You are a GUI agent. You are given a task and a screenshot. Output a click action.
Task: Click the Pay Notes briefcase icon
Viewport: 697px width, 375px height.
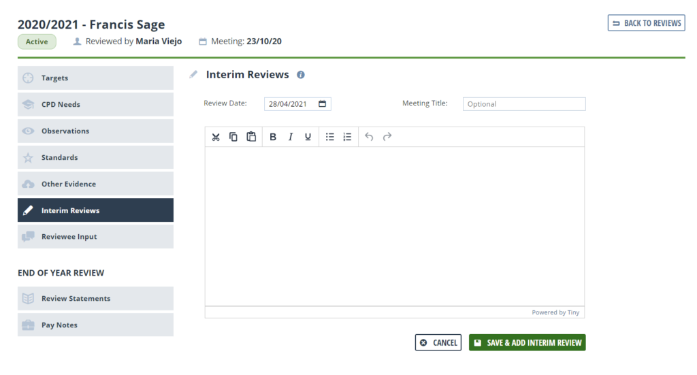[x=28, y=325]
